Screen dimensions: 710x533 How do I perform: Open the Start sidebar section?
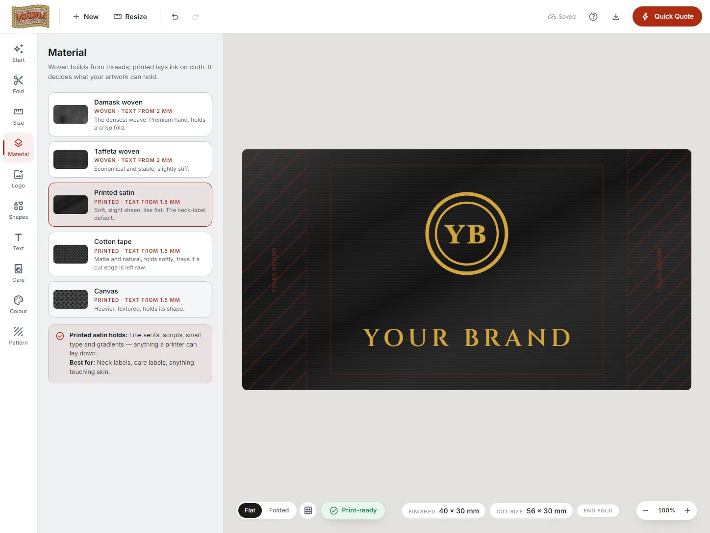(18, 53)
